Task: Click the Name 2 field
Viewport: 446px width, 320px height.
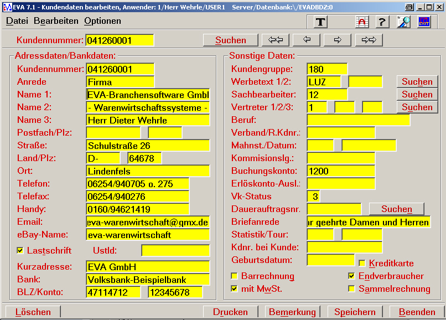Action: pos(148,107)
